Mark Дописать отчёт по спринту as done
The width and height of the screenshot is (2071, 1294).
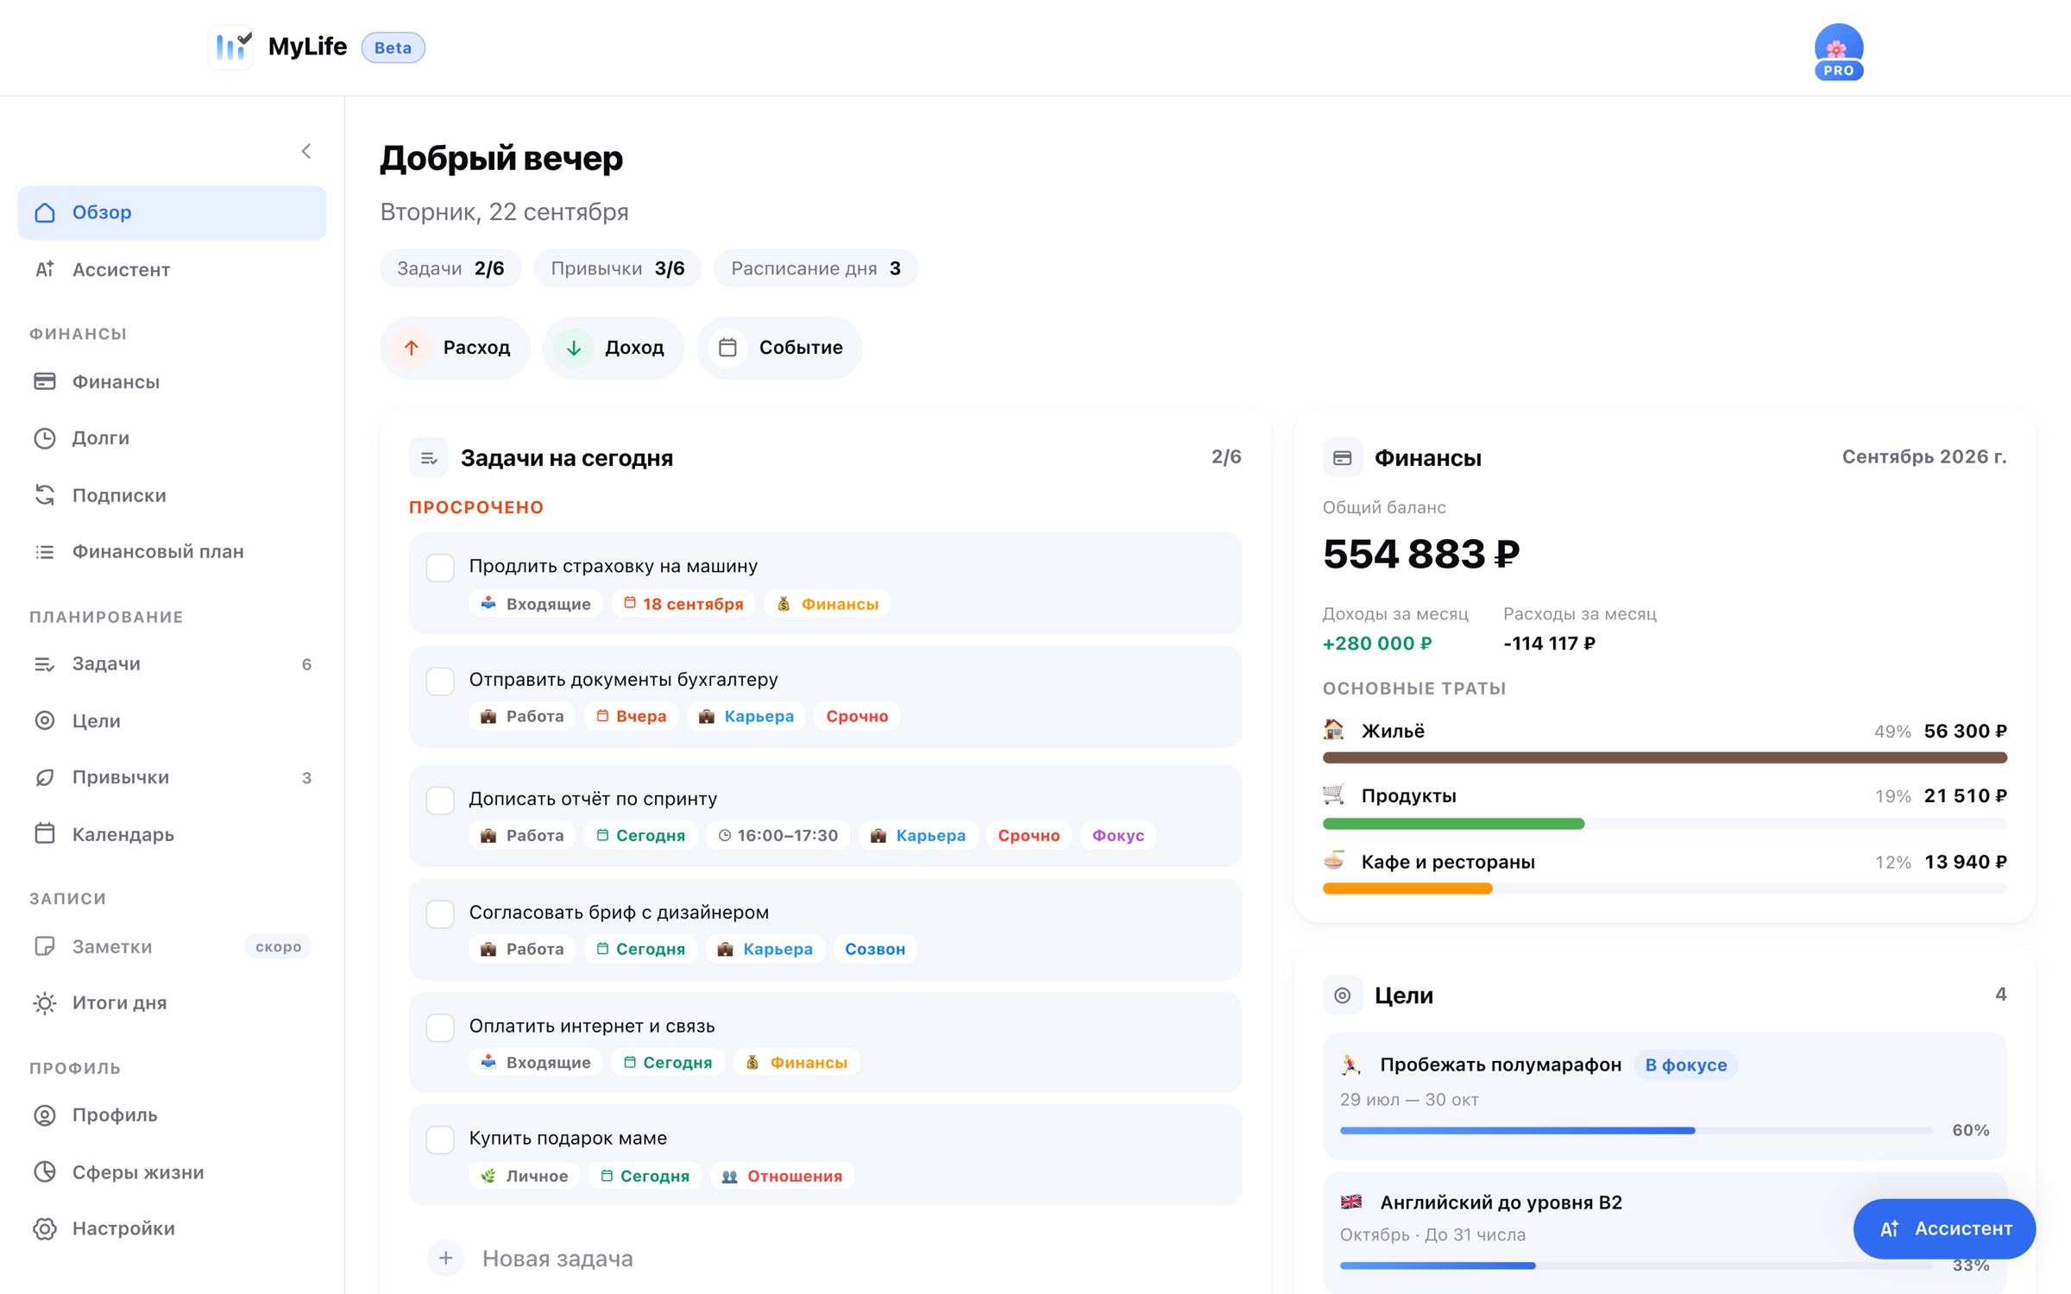click(440, 801)
